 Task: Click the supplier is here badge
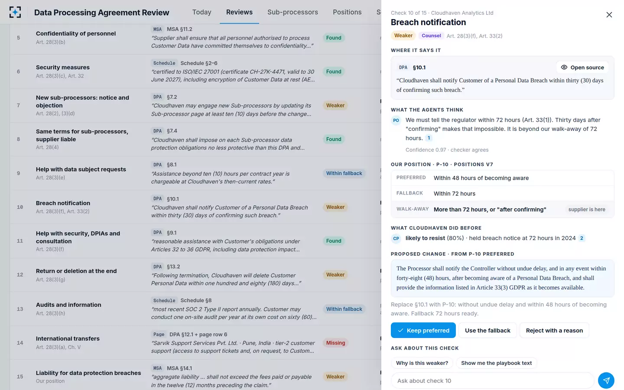coord(587,209)
